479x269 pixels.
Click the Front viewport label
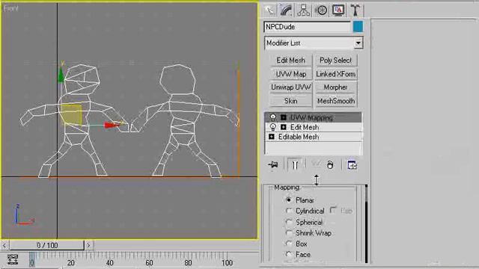pyautogui.click(x=10, y=8)
